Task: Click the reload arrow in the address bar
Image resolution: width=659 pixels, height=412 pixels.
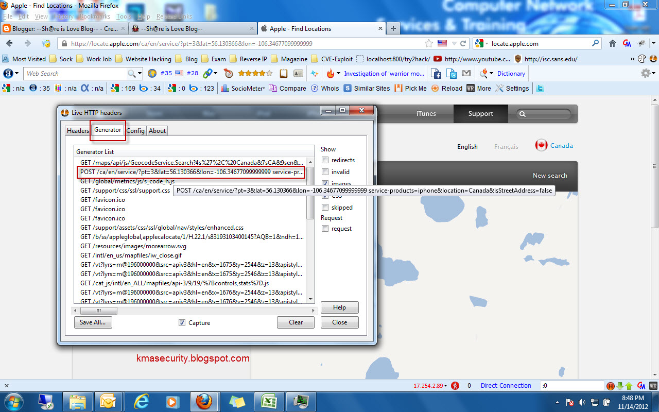Action: point(463,44)
